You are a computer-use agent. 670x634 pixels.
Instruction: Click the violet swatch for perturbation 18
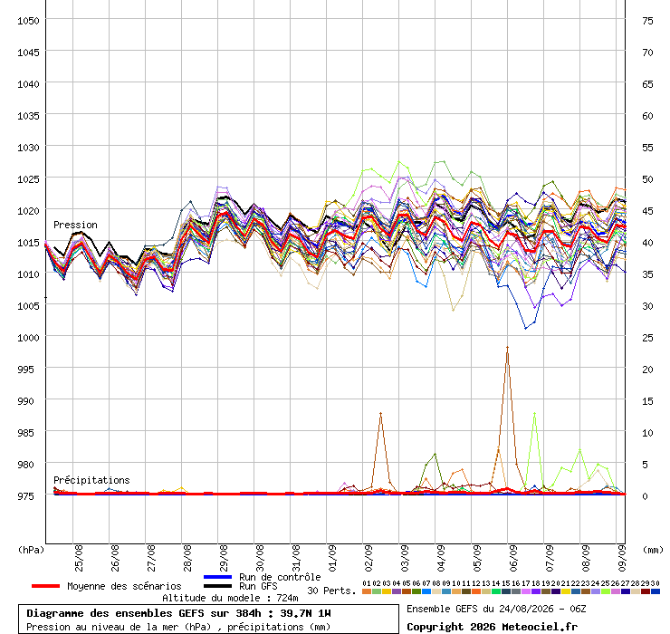[536, 591]
